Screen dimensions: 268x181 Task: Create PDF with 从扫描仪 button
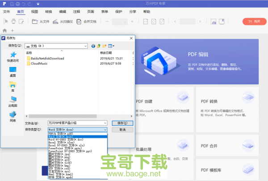pos(63,21)
